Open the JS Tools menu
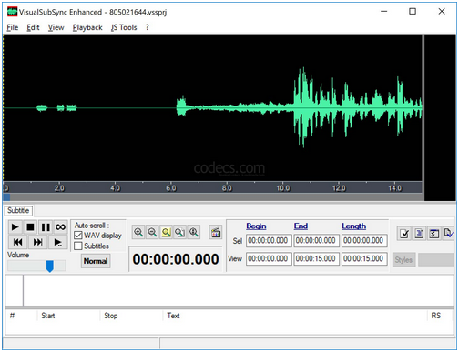This screenshot has width=459, height=352. pos(124,27)
